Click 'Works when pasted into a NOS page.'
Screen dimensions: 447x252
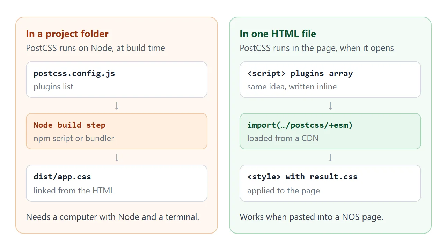[312, 217]
